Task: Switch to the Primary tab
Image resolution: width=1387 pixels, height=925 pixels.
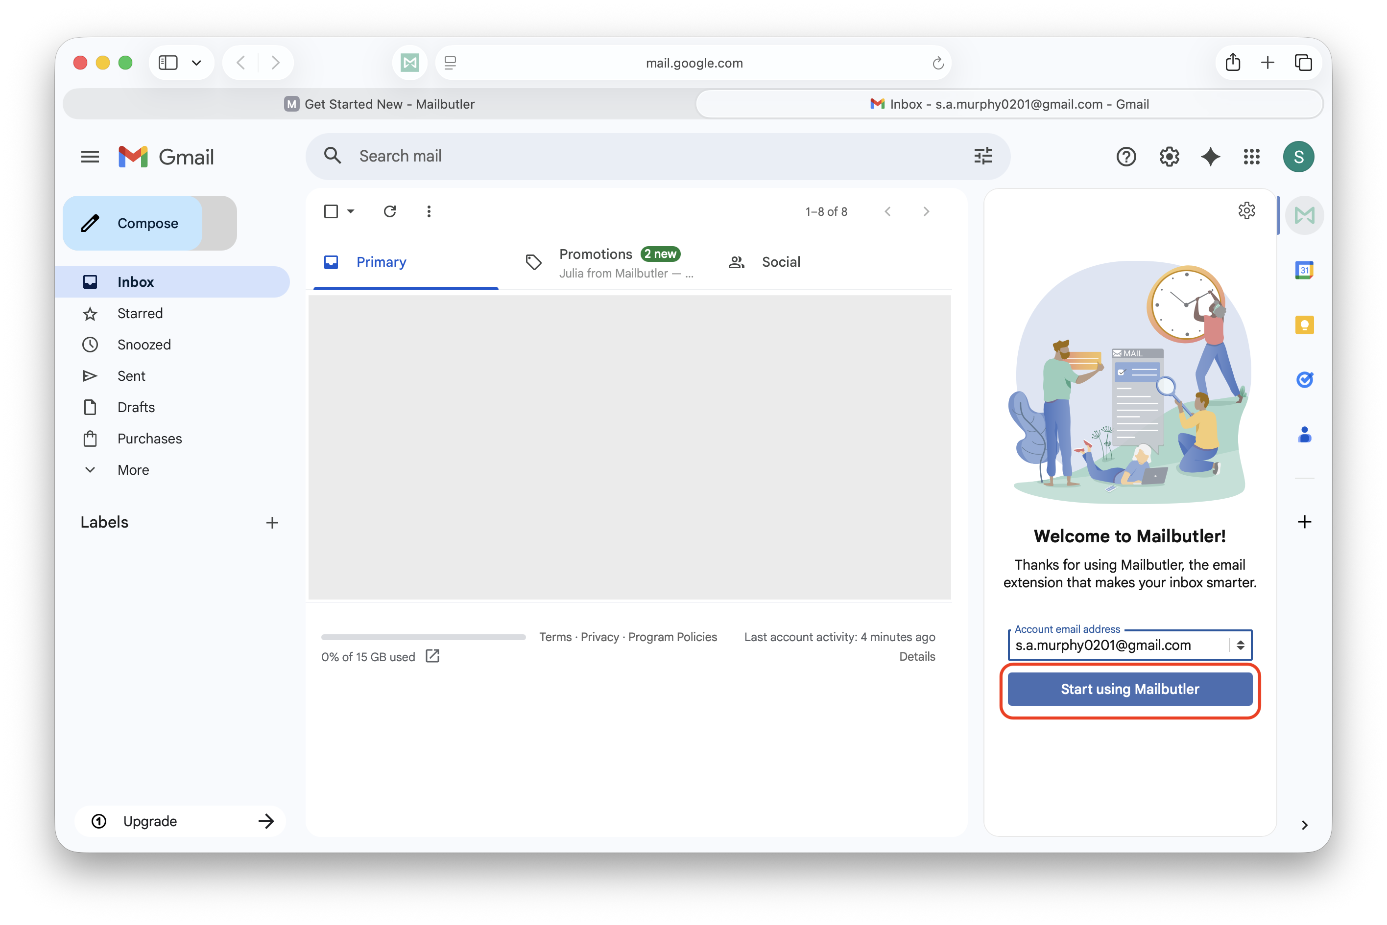Action: point(406,262)
